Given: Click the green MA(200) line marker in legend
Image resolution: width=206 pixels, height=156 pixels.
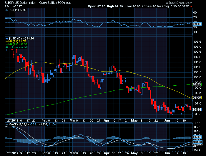Looking at the screenshot, I should [7, 44].
